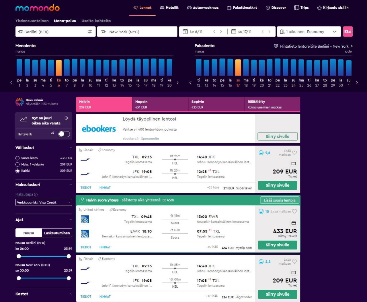The image size is (367, 302).
Task: Switch time filter to Laskeutuminen
Action: pos(57,233)
